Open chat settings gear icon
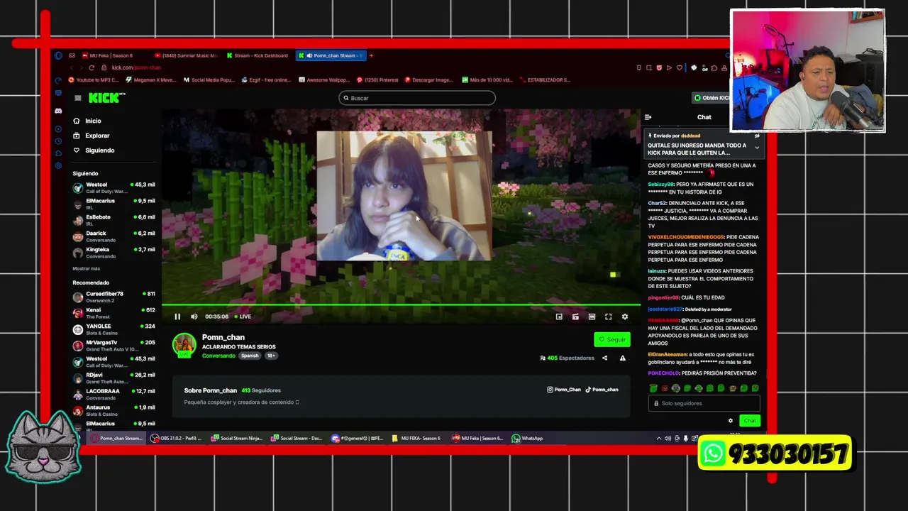 point(730,421)
